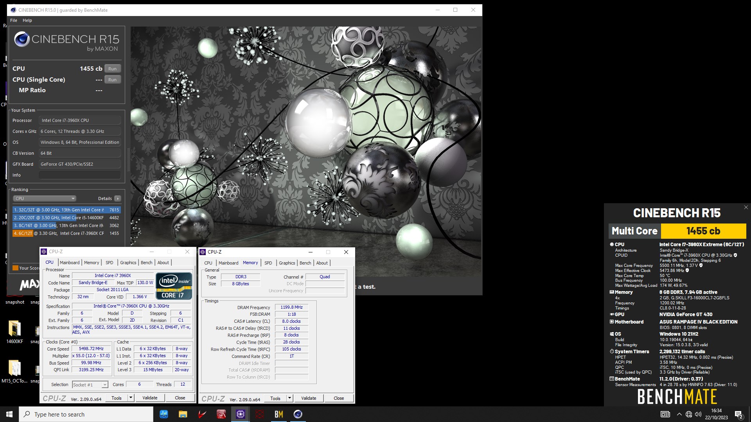
Task: Switch to the Cinebench taskbar icon
Action: [x=298, y=414]
